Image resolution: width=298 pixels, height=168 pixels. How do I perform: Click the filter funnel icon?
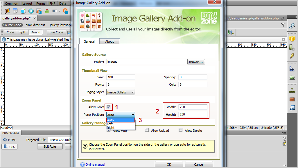click(283, 25)
